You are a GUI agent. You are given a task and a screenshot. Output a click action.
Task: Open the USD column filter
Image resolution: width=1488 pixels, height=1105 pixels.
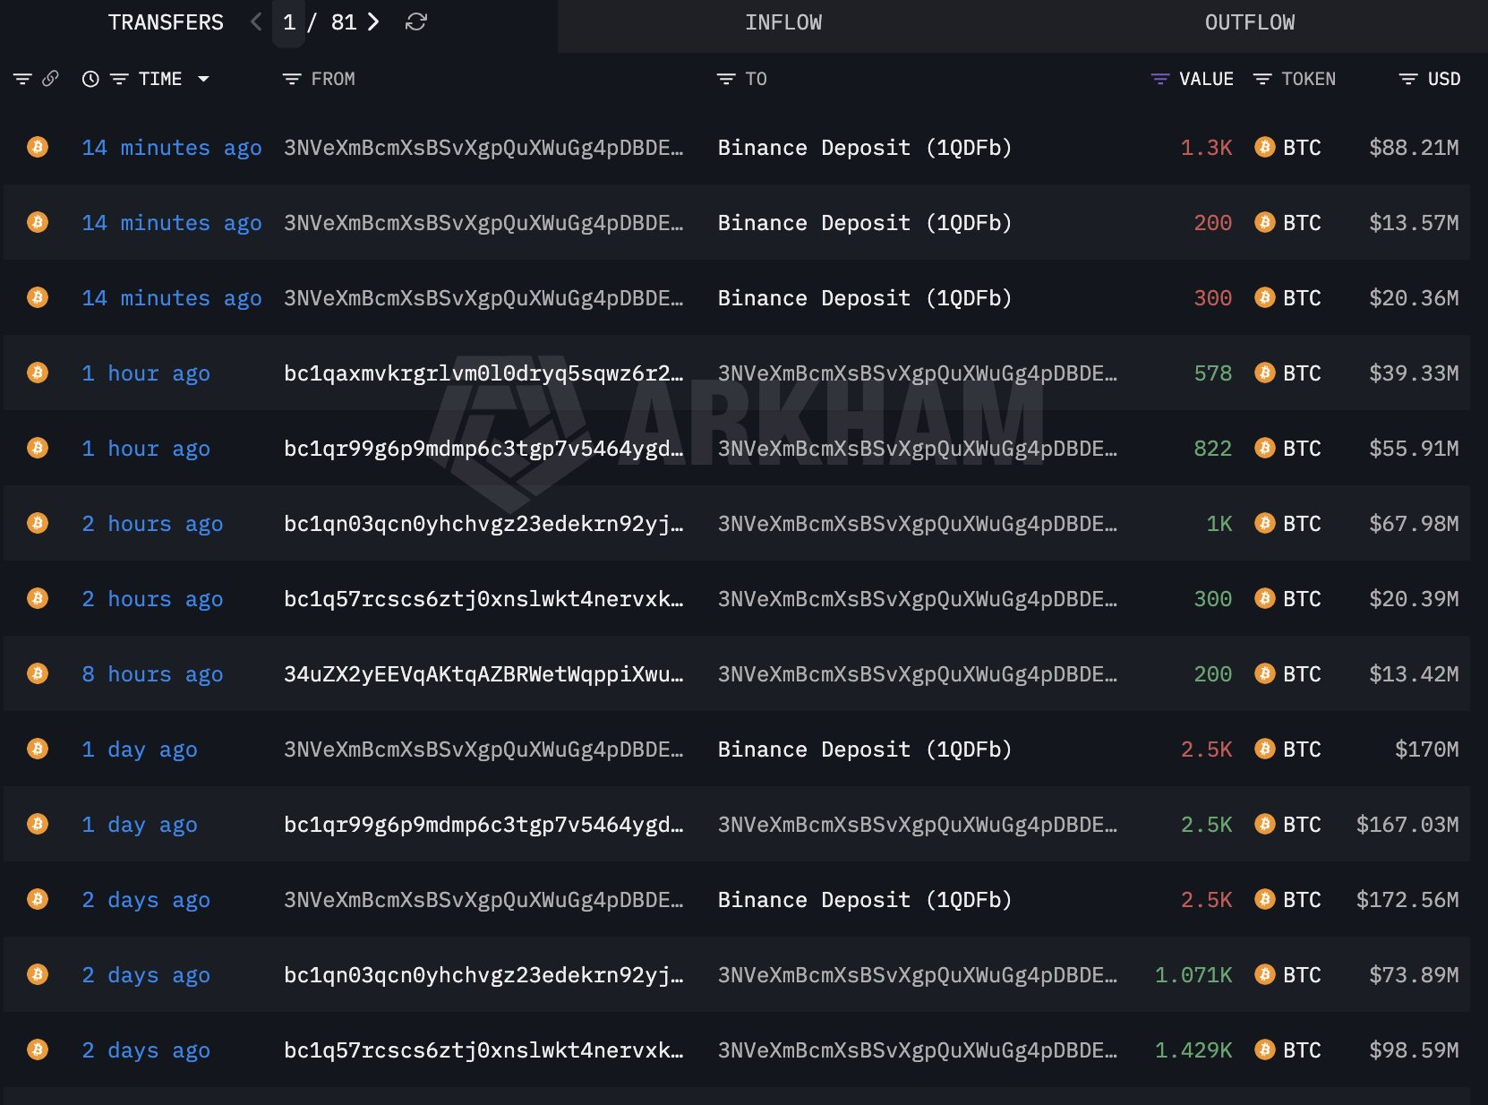tap(1408, 79)
